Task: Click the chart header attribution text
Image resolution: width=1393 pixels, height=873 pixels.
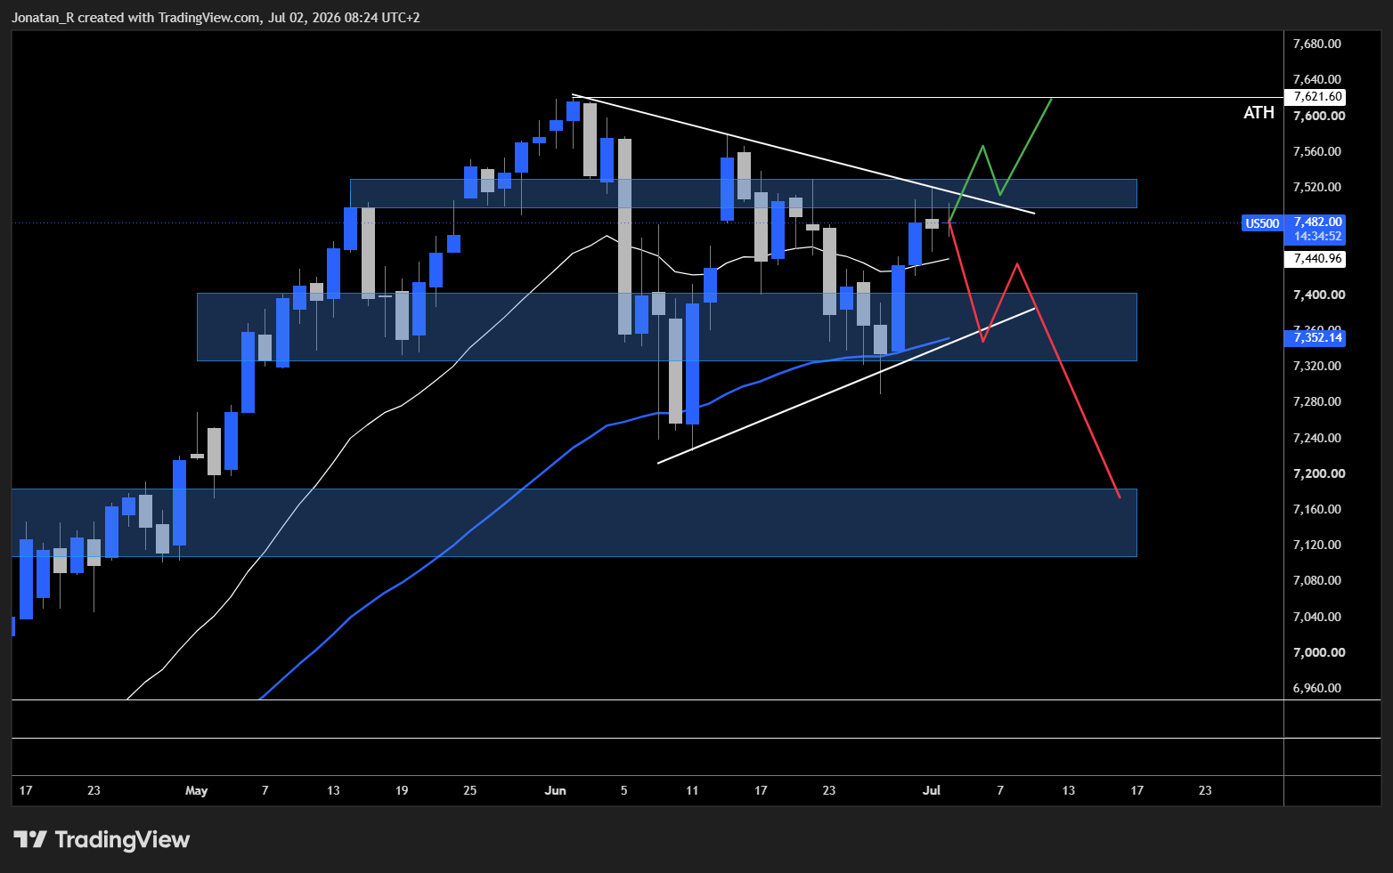Action: [x=216, y=17]
